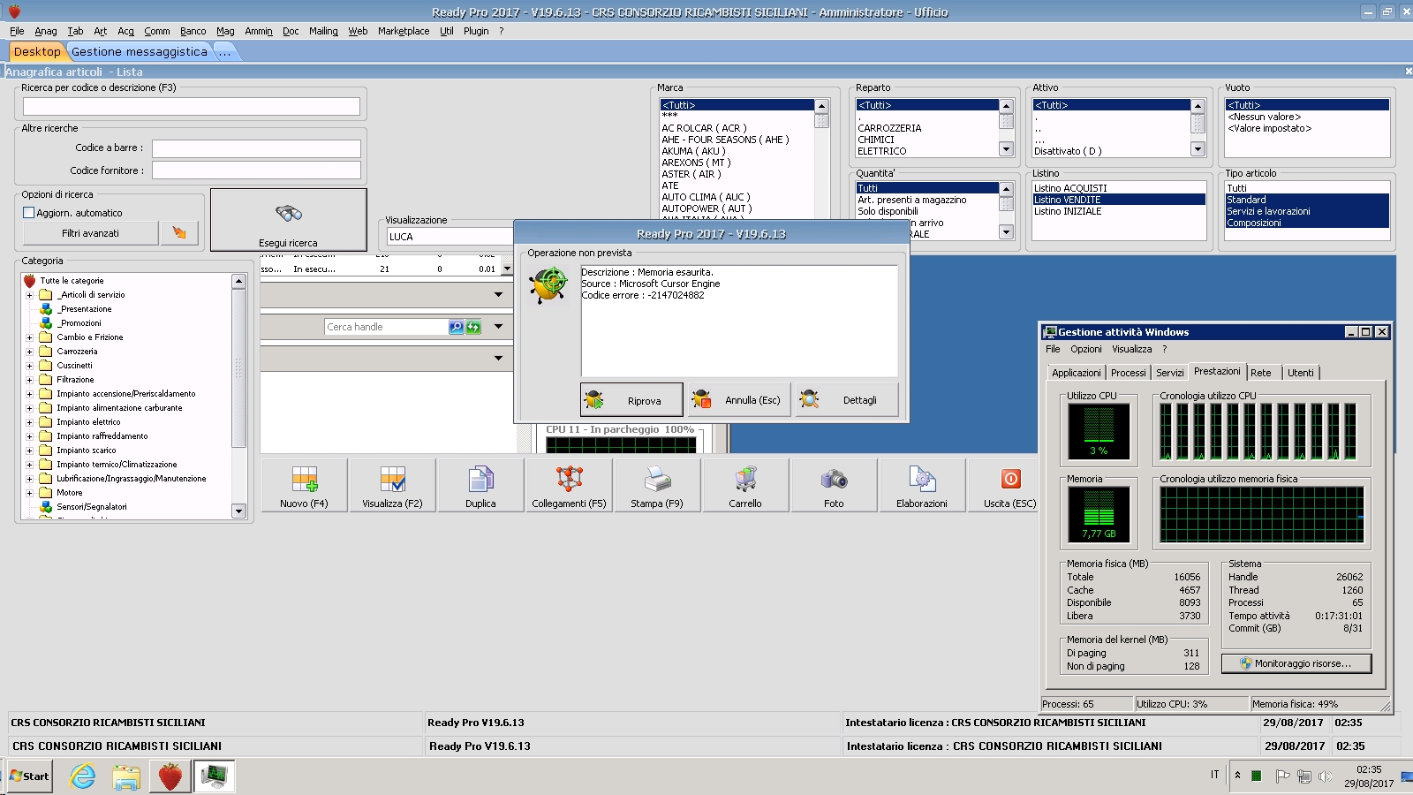The image size is (1413, 795).
Task: Click the Cerca handle search field
Action: 386,327
